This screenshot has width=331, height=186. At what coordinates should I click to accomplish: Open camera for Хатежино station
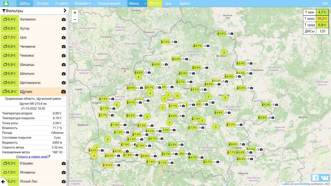point(64,19)
